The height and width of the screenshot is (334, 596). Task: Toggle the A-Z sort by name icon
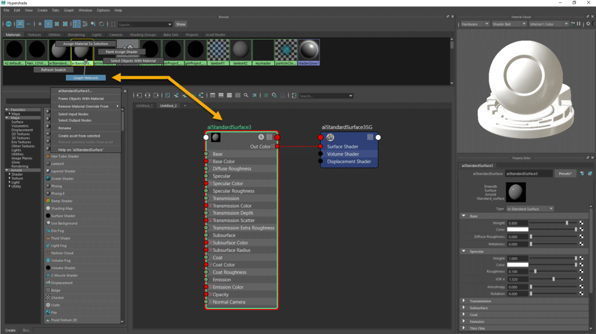pos(76,24)
